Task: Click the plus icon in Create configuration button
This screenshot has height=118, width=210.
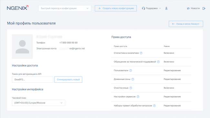Action: click(x=100, y=8)
